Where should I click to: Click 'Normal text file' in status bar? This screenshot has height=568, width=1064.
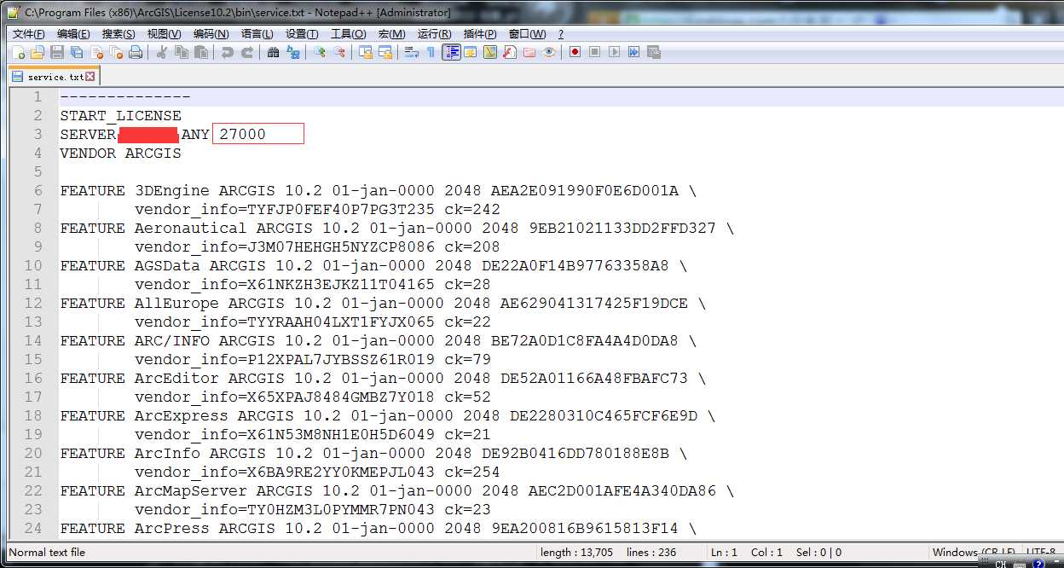tap(47, 552)
